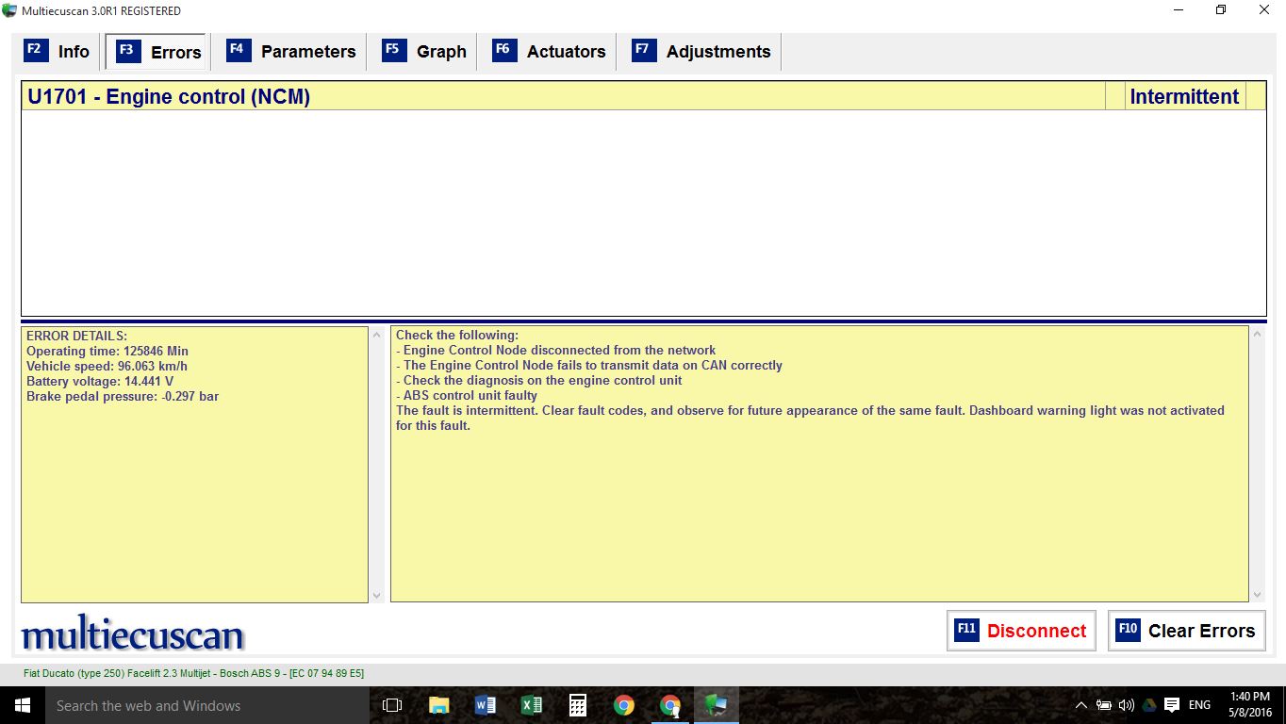Image resolution: width=1286 pixels, height=724 pixels.
Task: Minimize the Multiecuscan window
Action: point(1179,10)
